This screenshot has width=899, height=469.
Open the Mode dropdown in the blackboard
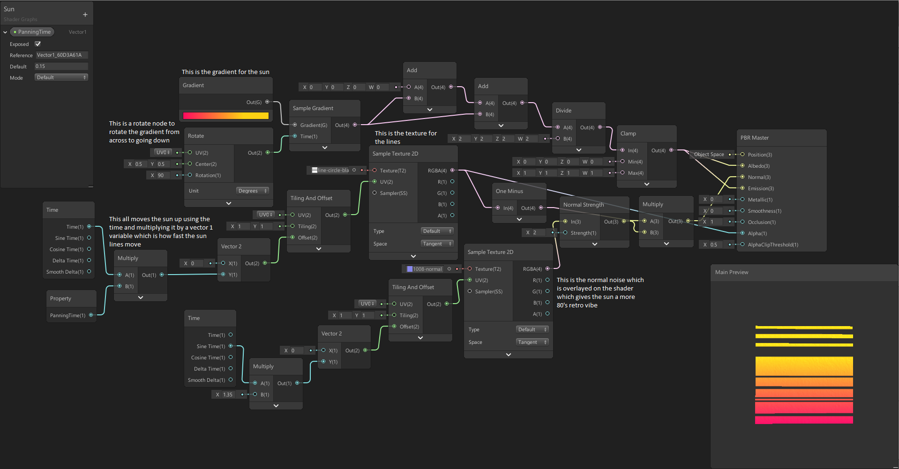tap(61, 77)
